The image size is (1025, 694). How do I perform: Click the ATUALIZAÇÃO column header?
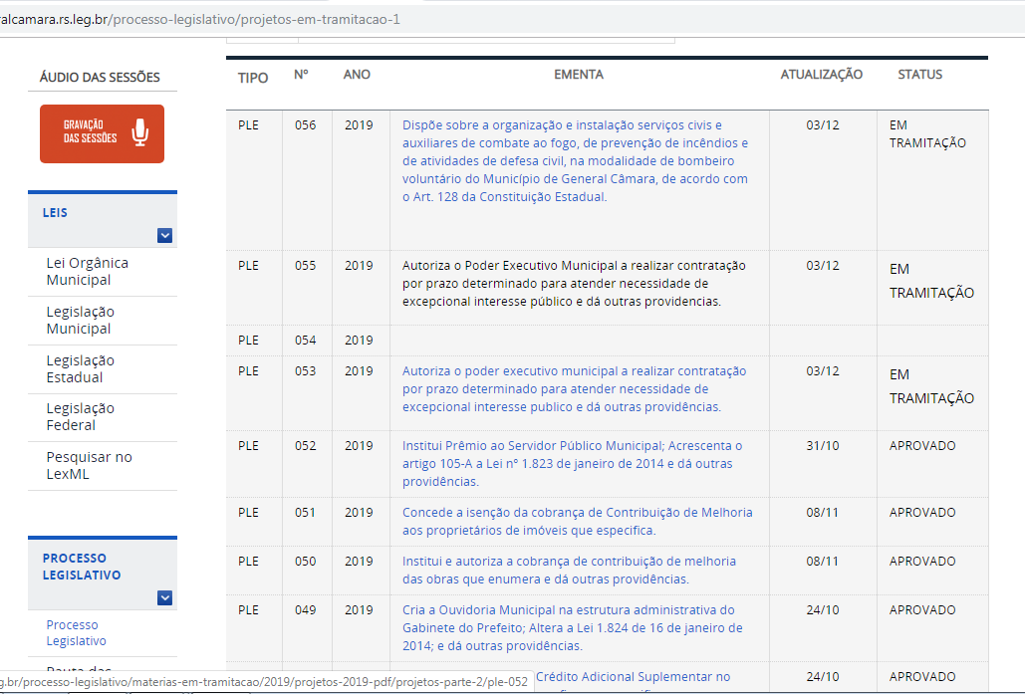pos(821,75)
